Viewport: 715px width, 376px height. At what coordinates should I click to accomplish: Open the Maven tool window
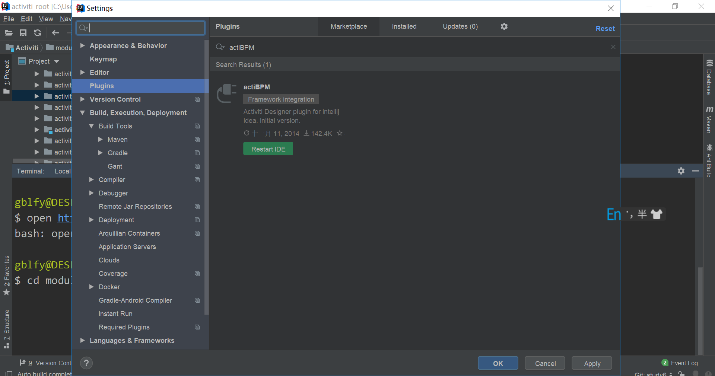[x=709, y=120]
